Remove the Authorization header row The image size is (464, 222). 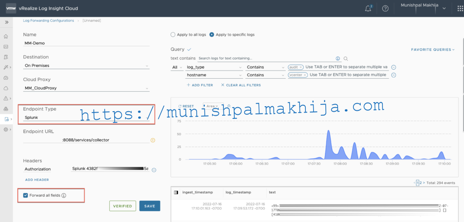[154, 170]
